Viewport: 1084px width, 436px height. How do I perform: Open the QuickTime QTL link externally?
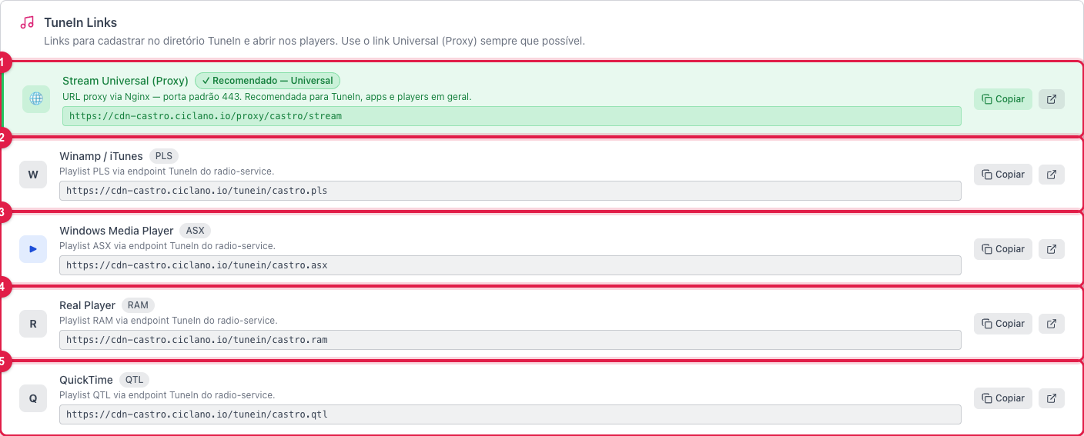click(x=1052, y=398)
